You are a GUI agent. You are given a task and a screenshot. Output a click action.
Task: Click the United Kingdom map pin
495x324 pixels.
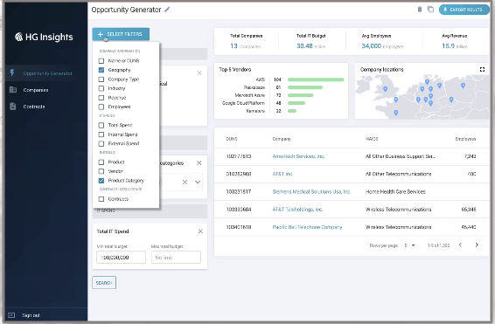pos(385,89)
